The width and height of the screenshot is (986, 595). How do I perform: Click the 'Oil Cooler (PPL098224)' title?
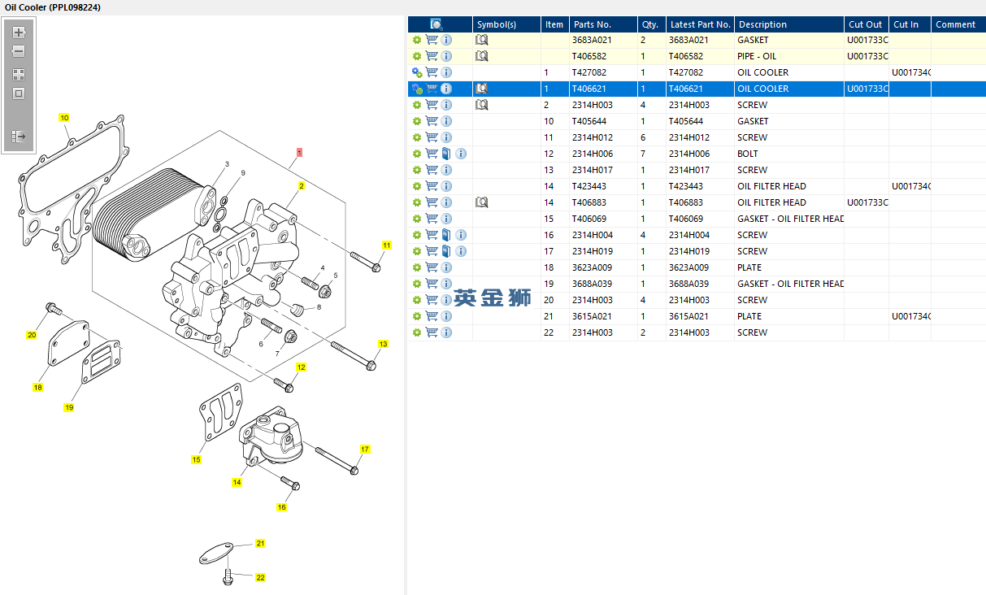(x=54, y=7)
